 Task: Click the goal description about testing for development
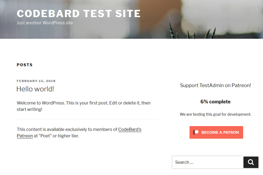point(216,114)
